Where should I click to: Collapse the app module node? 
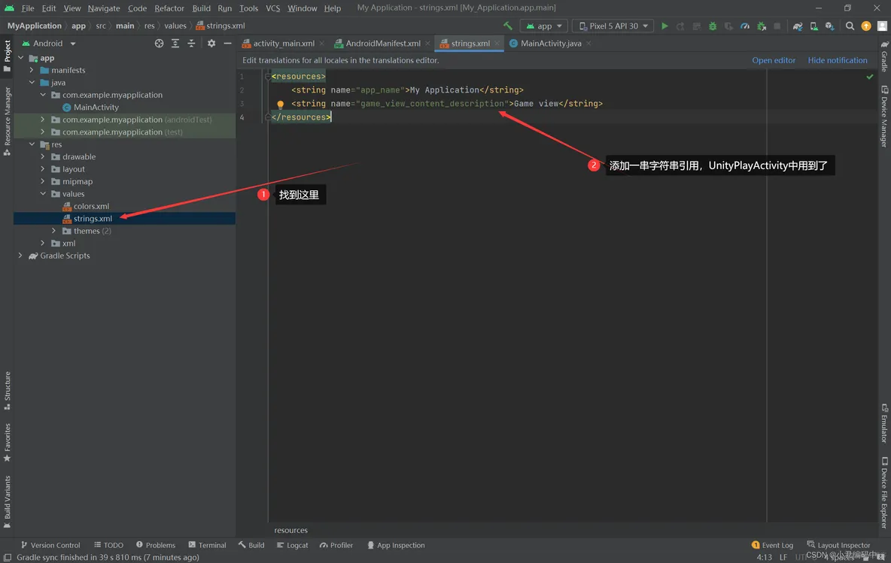[x=21, y=58]
